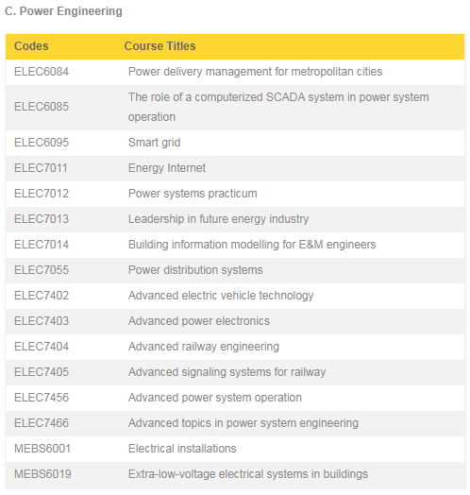Select Advanced signaling systems for railway
This screenshot has width=470, height=495.
tap(227, 372)
